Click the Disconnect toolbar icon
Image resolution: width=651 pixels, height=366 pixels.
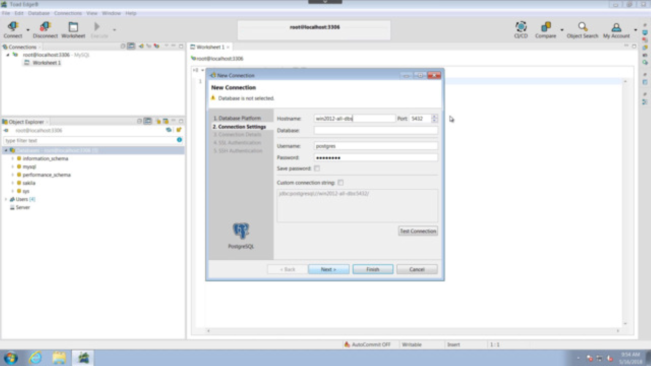click(45, 30)
